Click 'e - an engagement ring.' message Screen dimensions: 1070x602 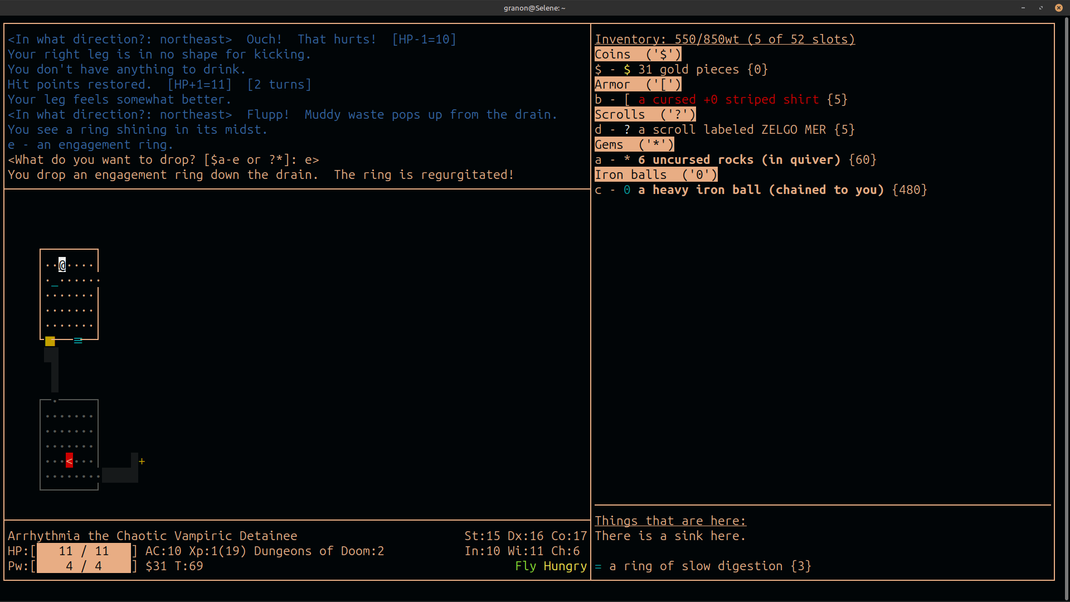(91, 145)
